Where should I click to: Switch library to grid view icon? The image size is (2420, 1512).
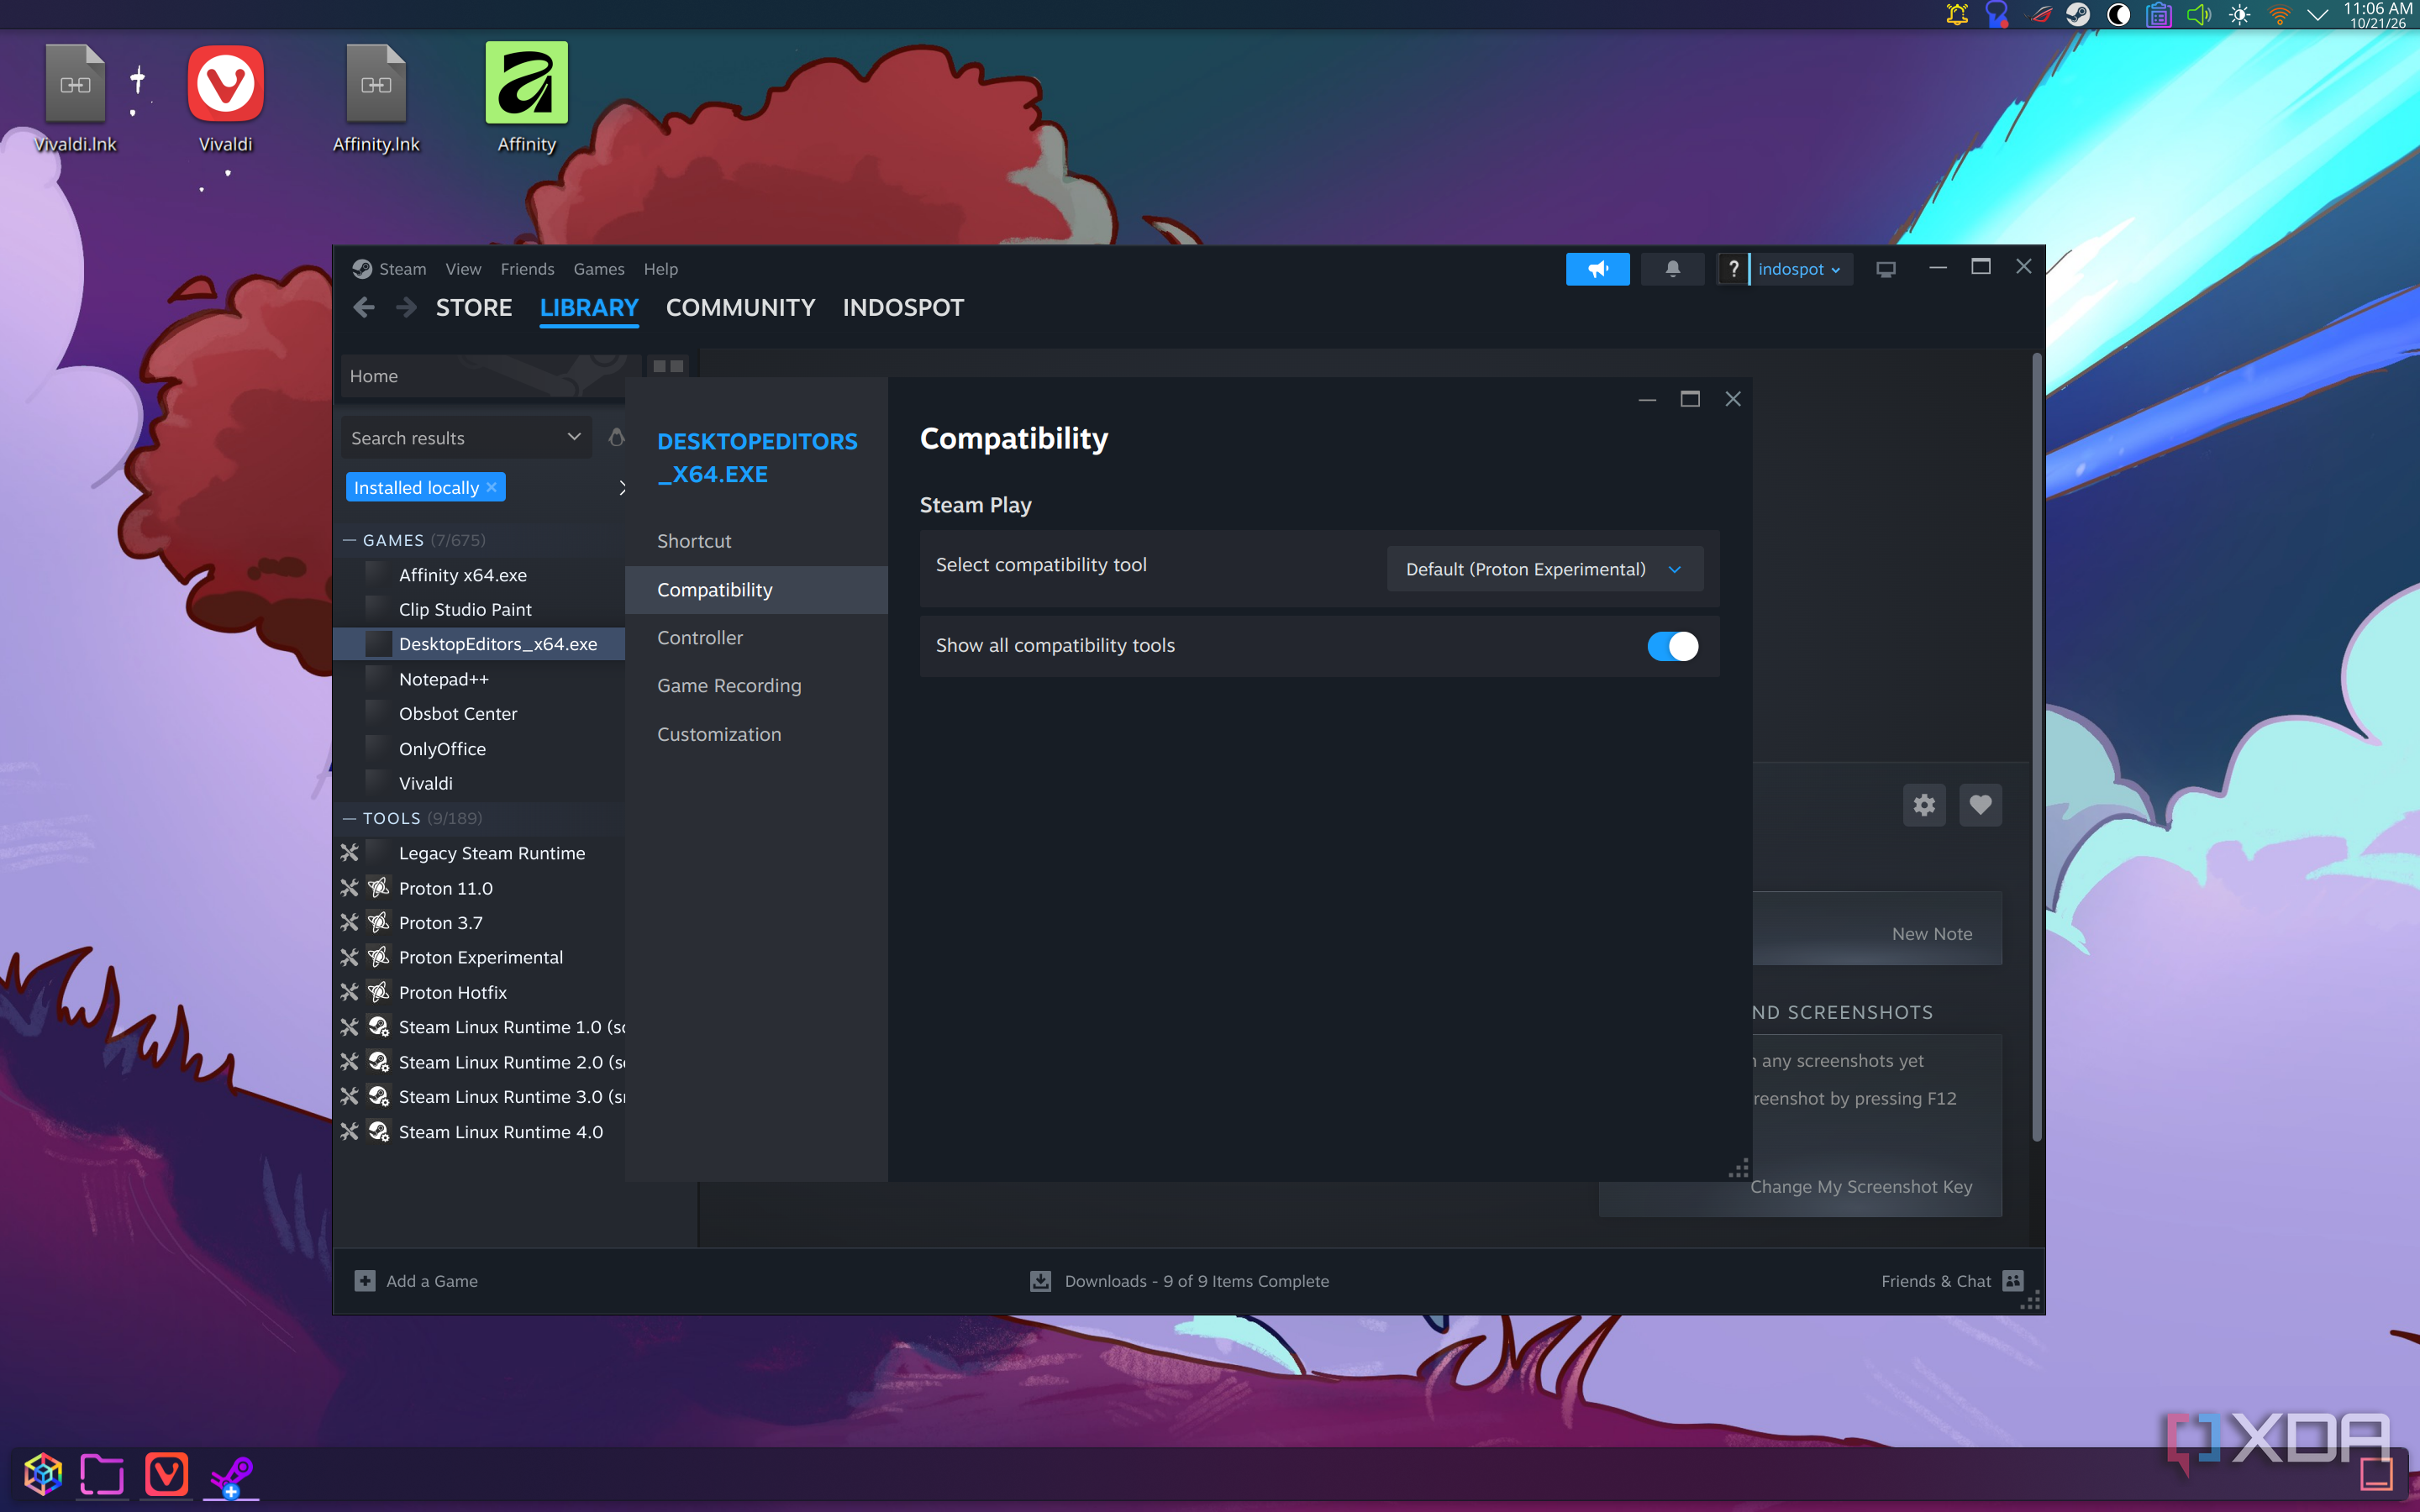[668, 366]
